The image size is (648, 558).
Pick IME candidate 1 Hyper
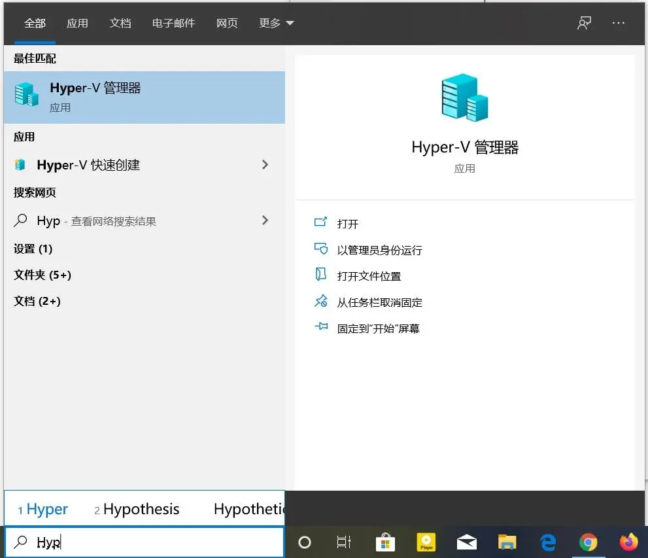(43, 509)
